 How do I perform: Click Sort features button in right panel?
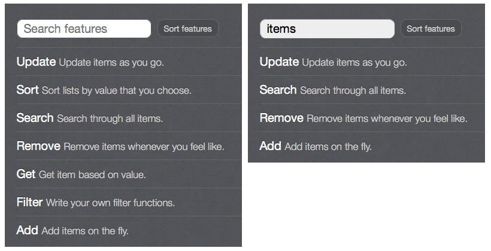point(431,29)
